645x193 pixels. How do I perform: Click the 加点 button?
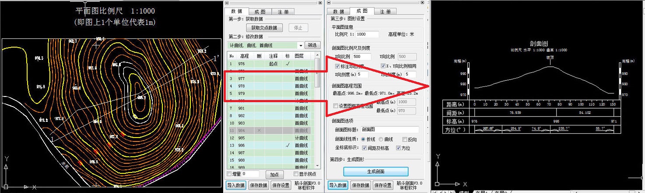(274, 175)
